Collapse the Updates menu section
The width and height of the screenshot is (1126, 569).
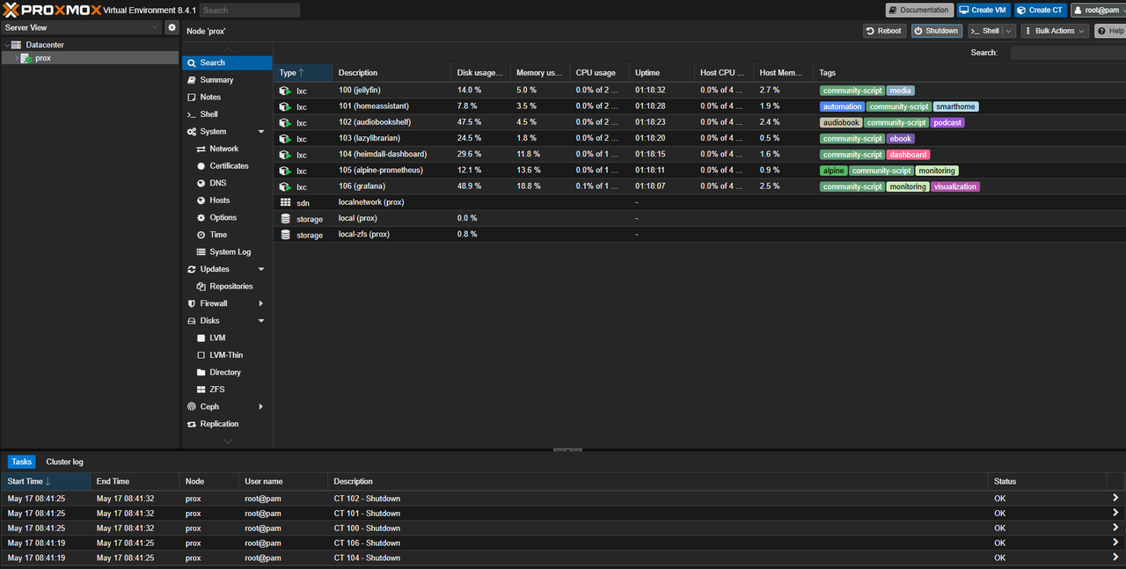coord(261,269)
